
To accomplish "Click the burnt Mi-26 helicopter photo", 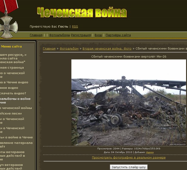I will pyautogui.click(x=129, y=102).
